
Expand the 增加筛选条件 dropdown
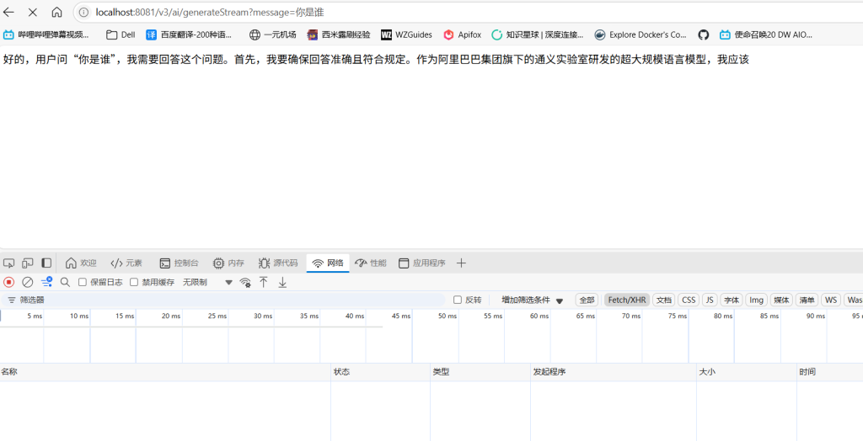pyautogui.click(x=532, y=300)
